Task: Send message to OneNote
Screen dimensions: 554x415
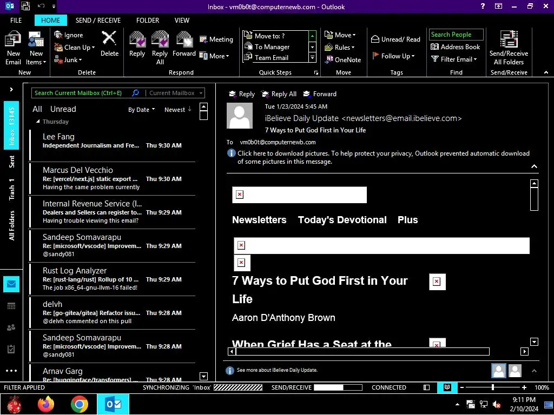Action: tap(342, 59)
